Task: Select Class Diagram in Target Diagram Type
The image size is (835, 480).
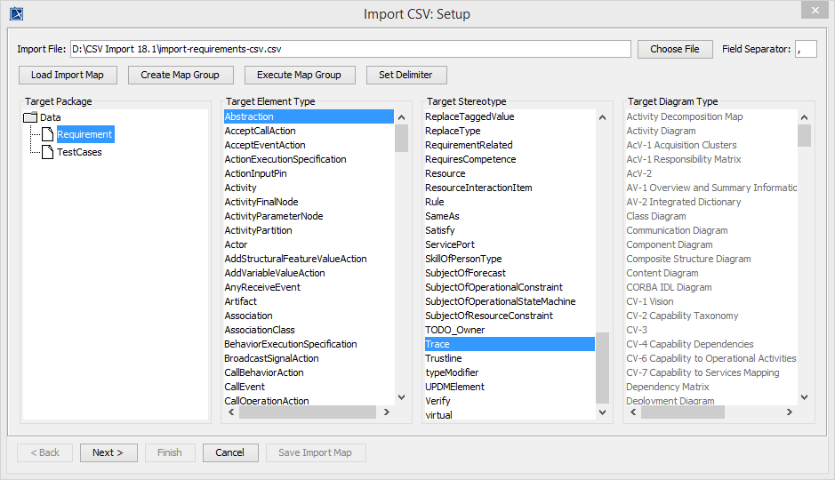Action: [x=656, y=216]
